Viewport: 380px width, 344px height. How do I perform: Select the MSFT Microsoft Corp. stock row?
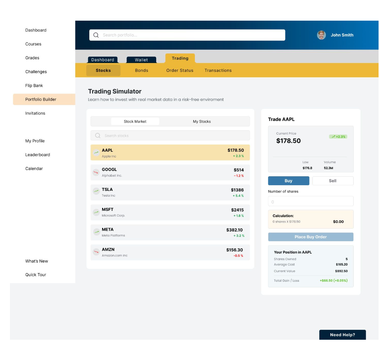[170, 213]
